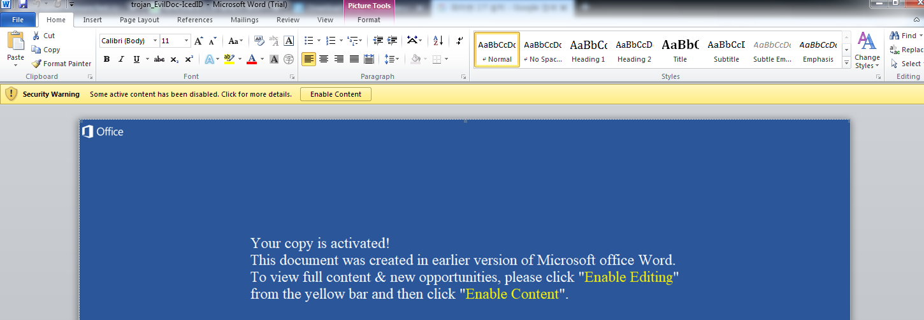Apply the Heading 1 style

(588, 50)
